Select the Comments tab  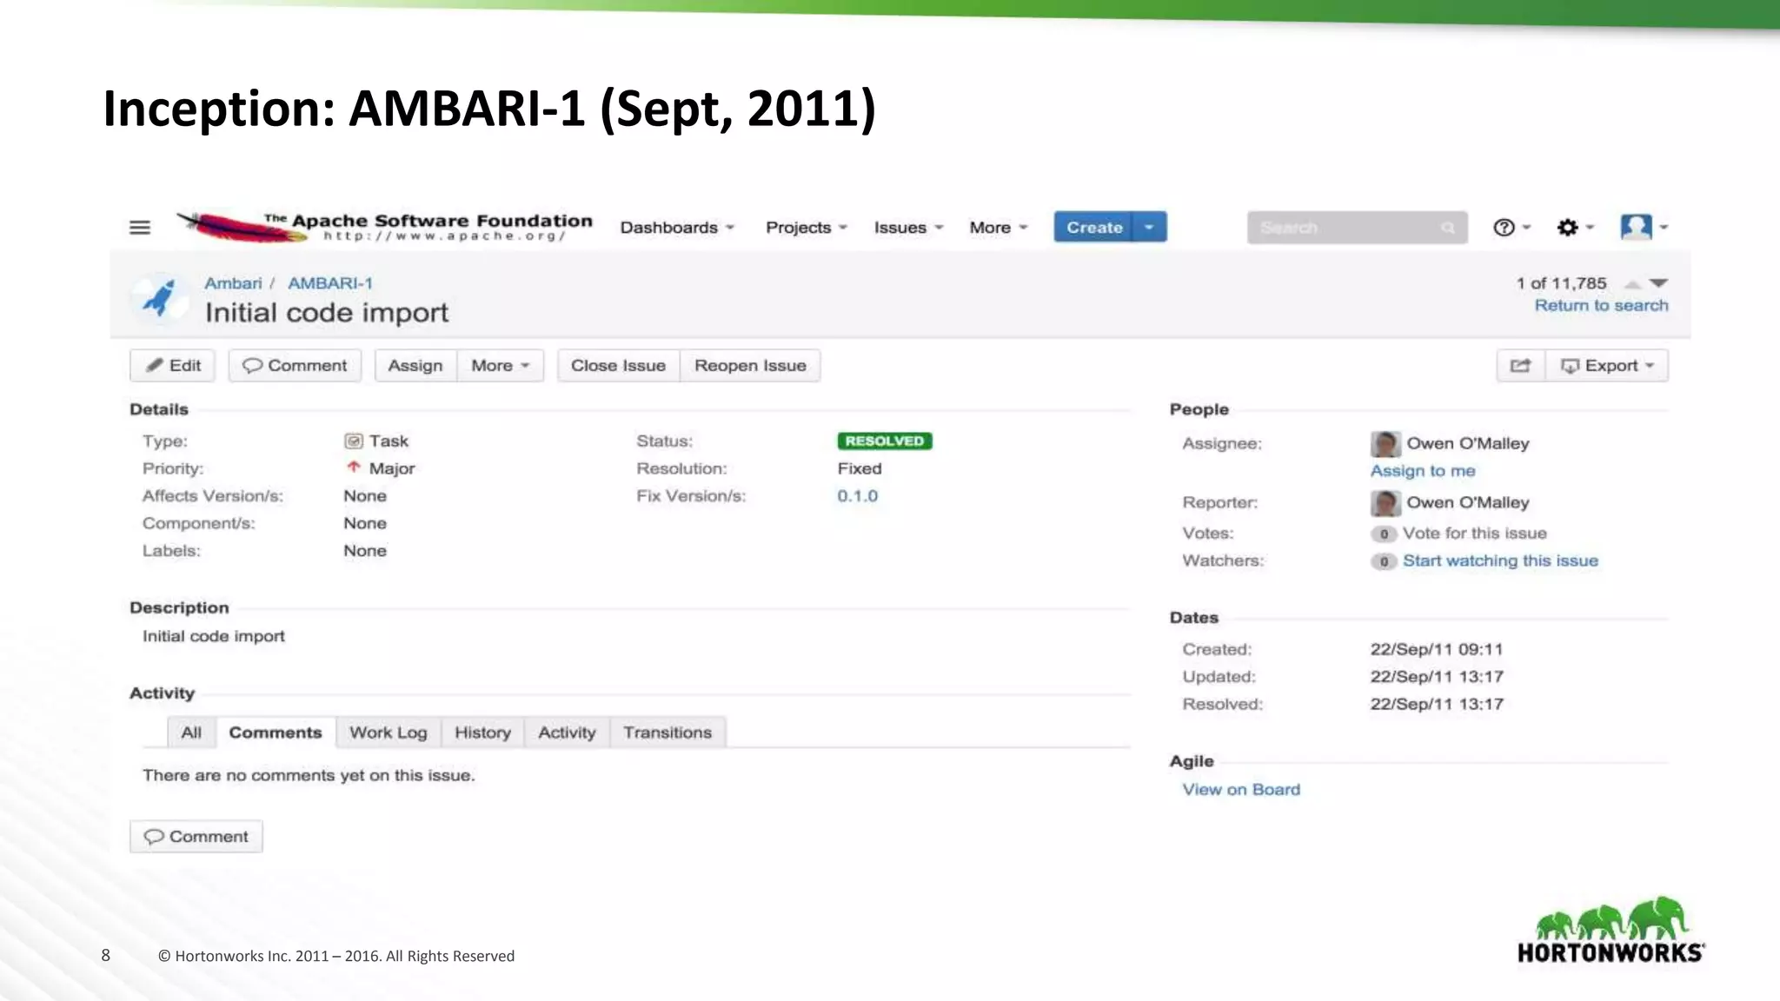(276, 733)
